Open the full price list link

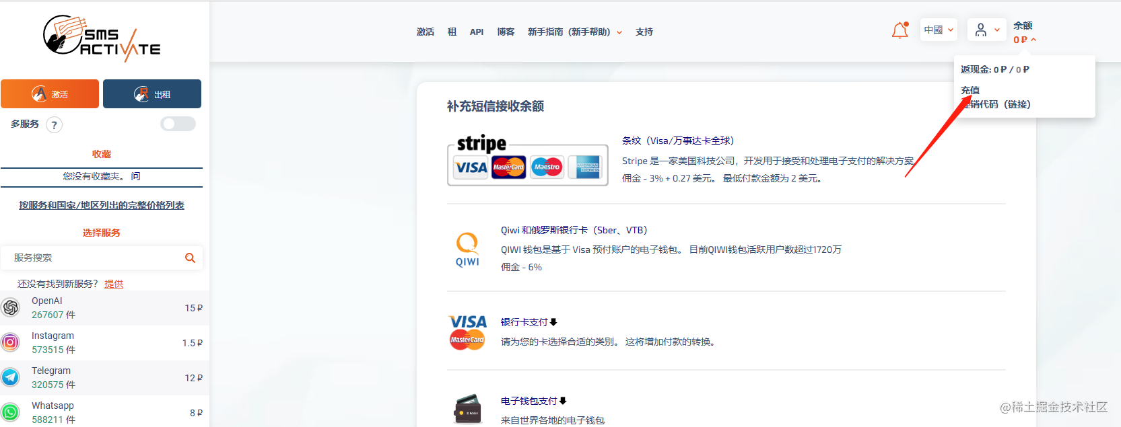point(102,205)
